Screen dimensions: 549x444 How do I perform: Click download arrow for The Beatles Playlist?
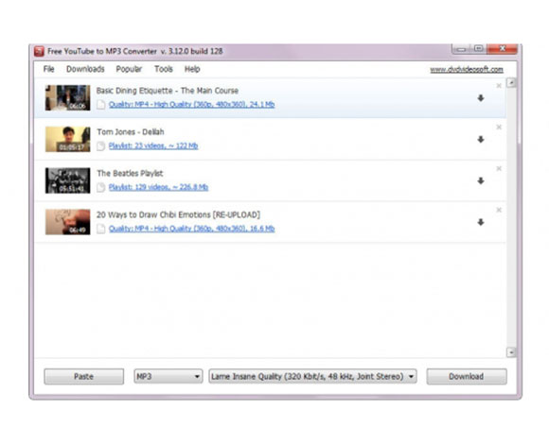481,180
